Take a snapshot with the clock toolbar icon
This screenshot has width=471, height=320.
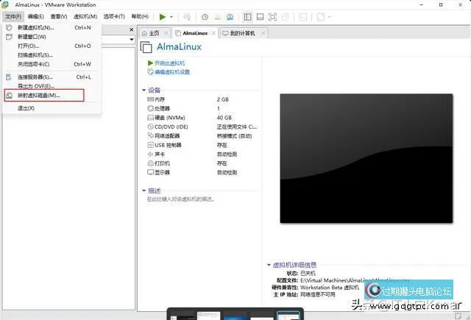pyautogui.click(x=205, y=17)
